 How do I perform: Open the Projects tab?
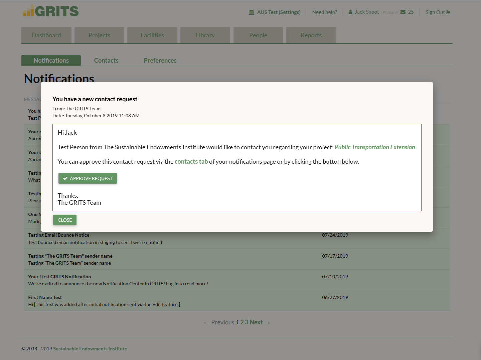tap(99, 35)
